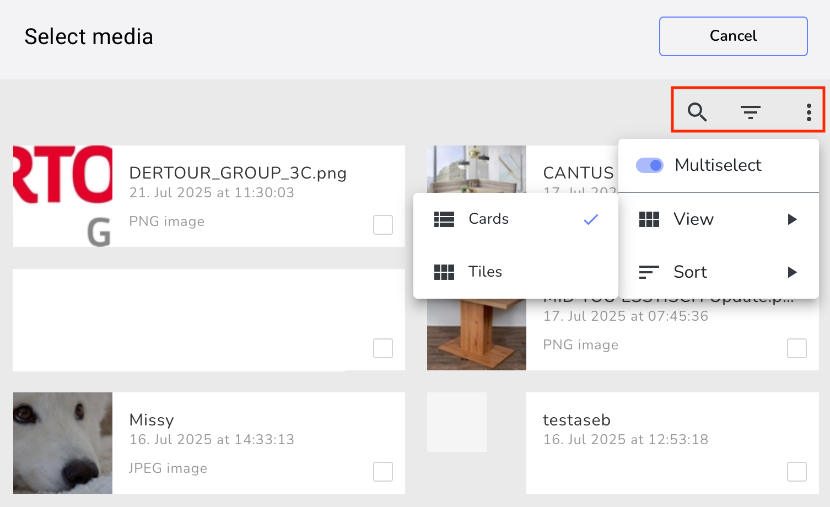Check the checkbox on the Missy card
830x507 pixels.
pyautogui.click(x=382, y=472)
